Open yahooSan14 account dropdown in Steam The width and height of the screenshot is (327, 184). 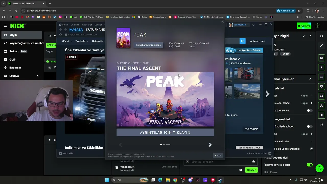pyautogui.click(x=239, y=25)
